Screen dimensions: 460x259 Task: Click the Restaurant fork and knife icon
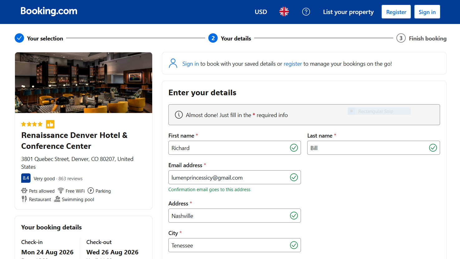click(x=24, y=199)
